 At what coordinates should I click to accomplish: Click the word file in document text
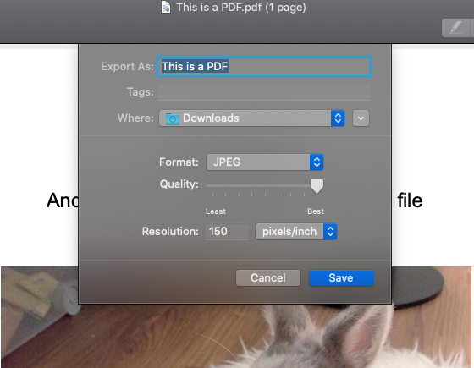(410, 200)
